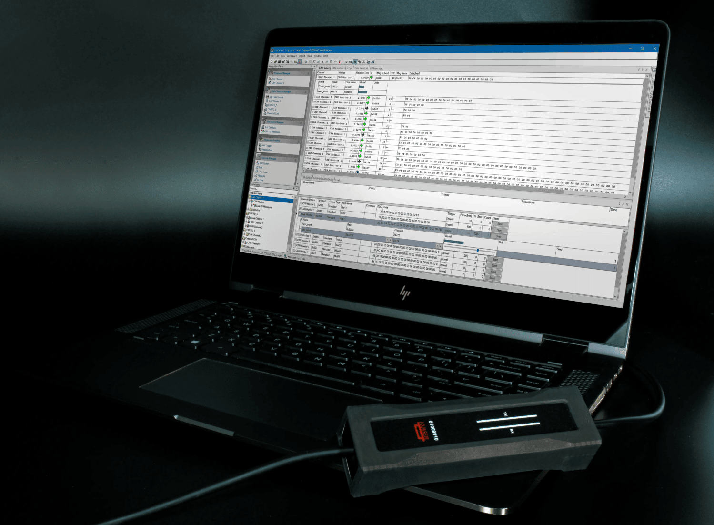Image resolution: width=714 pixels, height=525 pixels.
Task: Switch to the FD Message tab
Action: coord(376,68)
